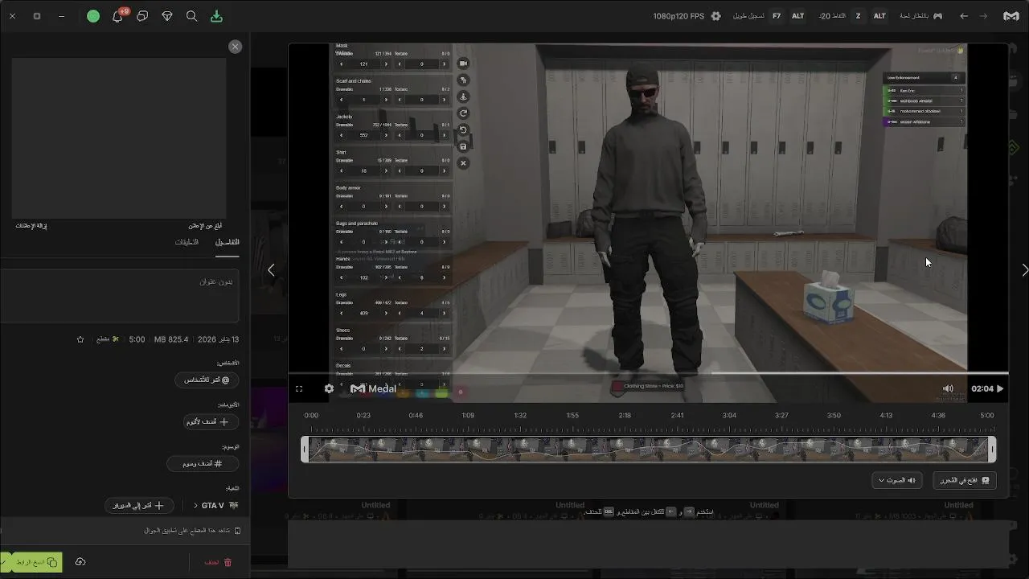The width and height of the screenshot is (1029, 579).
Task: Open the chat messages icon
Action: [x=142, y=16]
